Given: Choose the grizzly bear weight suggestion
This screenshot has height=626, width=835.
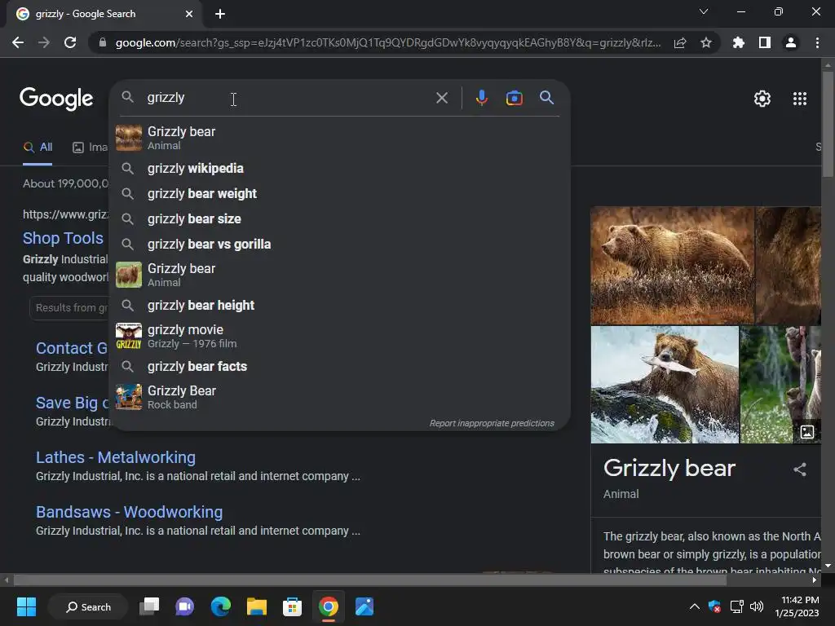Looking at the screenshot, I should [x=340, y=194].
